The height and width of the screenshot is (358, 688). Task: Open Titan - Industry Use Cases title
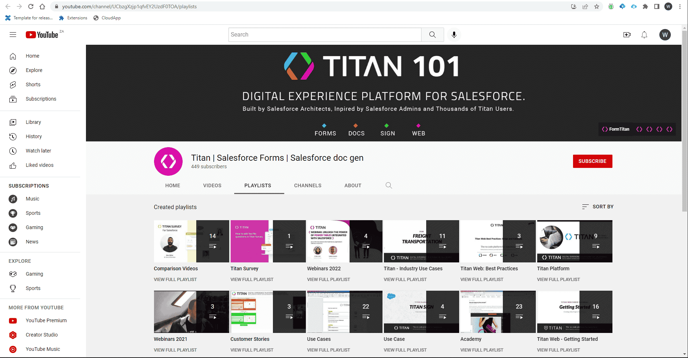413,268
